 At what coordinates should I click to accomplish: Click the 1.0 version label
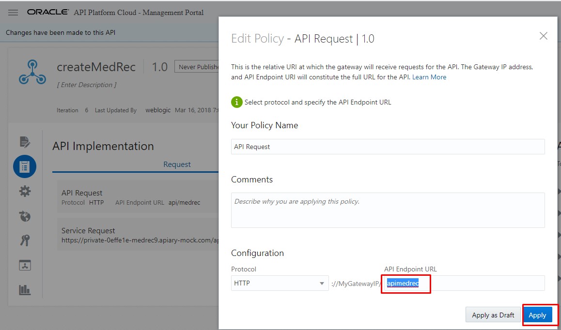click(159, 67)
